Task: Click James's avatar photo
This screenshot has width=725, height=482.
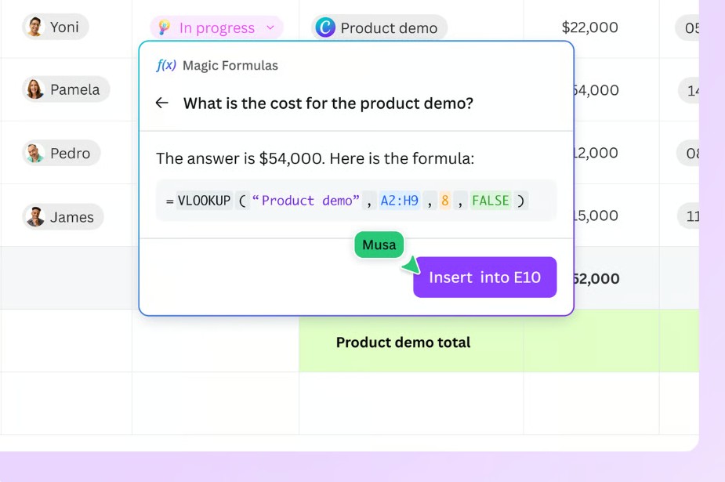Action: tap(34, 217)
